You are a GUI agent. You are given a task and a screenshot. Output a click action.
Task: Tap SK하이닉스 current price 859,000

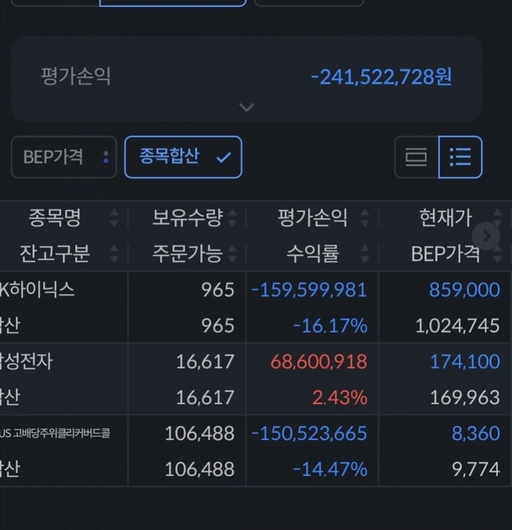coord(464,290)
